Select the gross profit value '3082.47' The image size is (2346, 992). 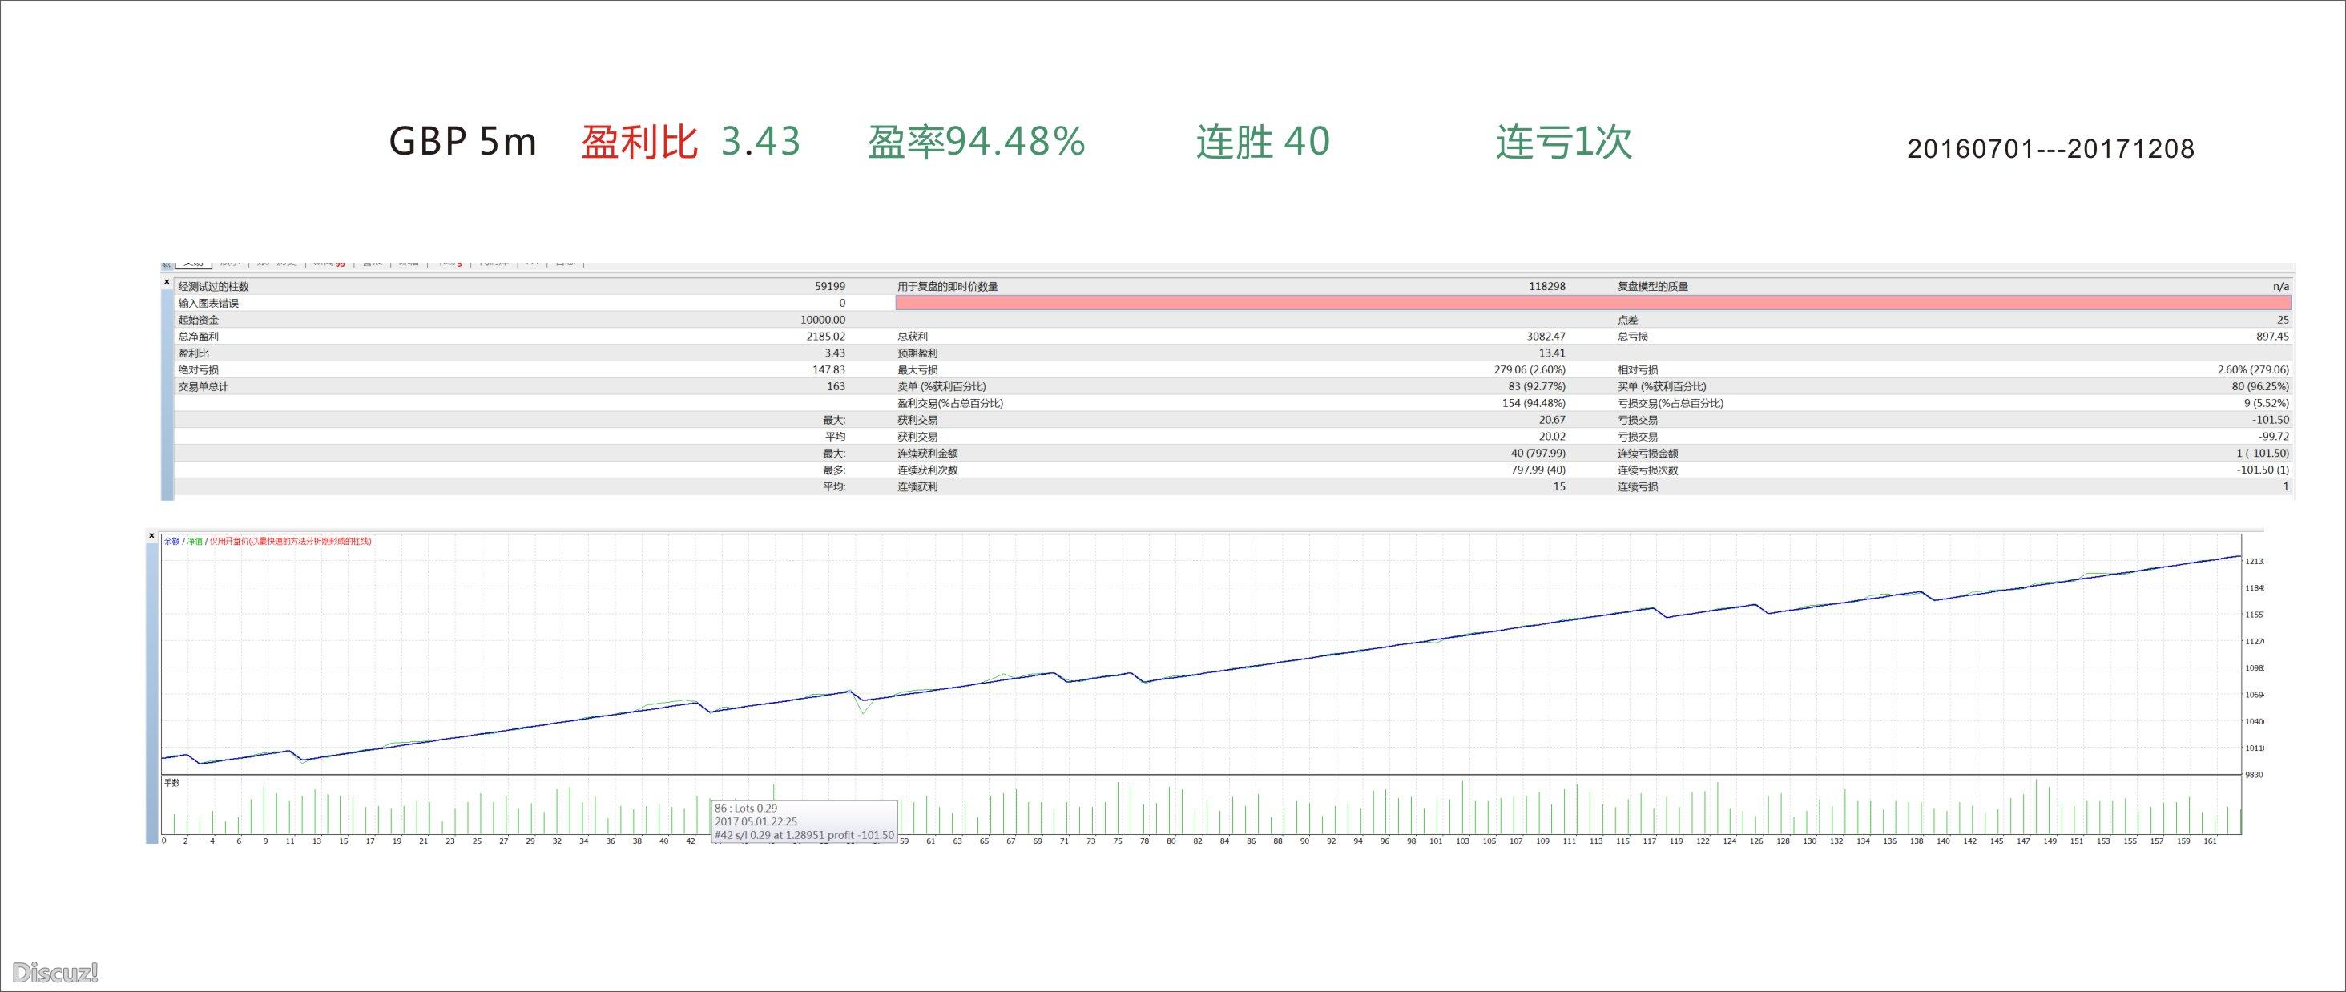1546,336
